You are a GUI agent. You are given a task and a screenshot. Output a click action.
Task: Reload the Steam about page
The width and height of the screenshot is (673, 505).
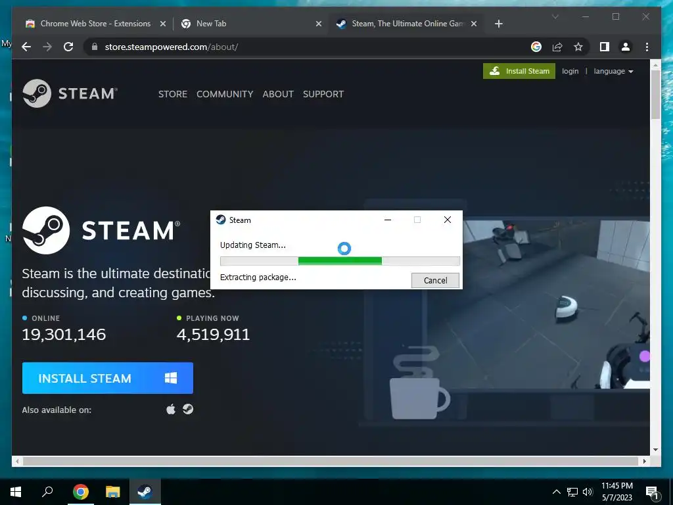pos(68,47)
